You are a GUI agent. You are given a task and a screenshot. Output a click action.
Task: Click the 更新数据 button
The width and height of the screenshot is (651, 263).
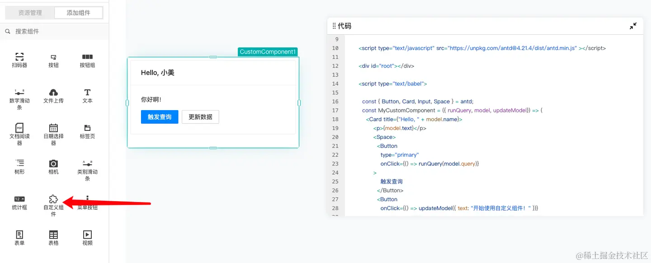click(200, 117)
